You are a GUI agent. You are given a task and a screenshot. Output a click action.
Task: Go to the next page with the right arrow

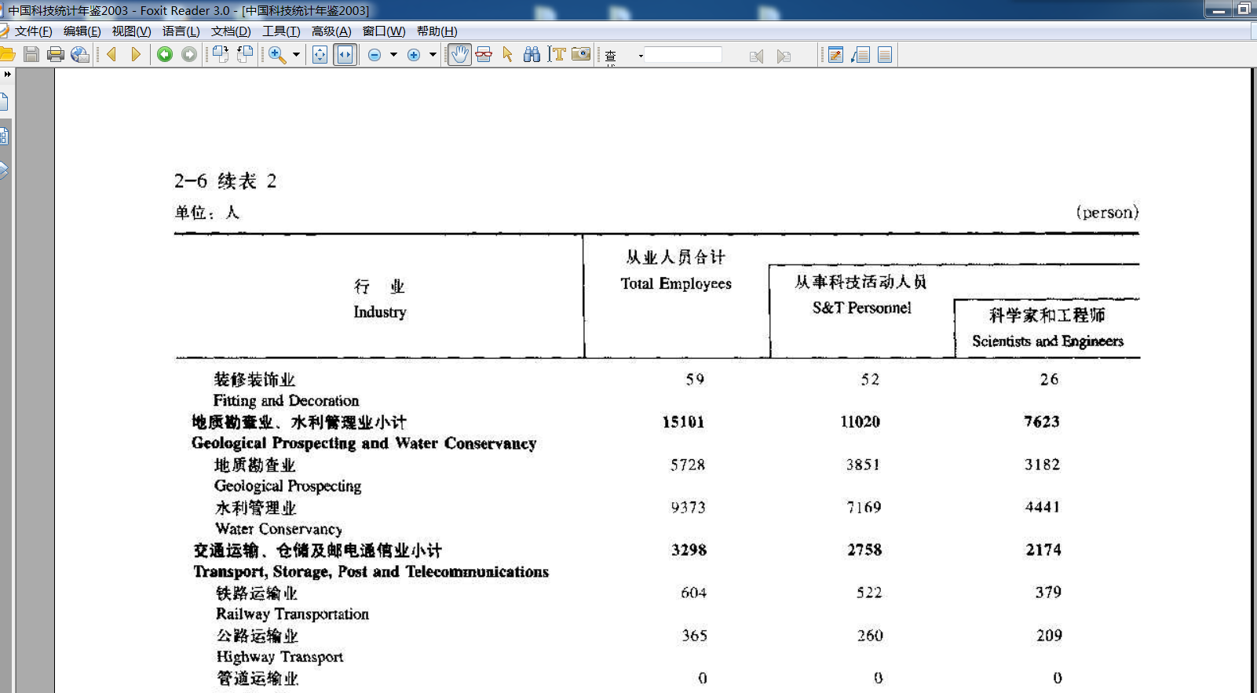coord(136,54)
